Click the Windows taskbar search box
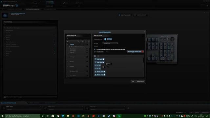Viewport: 210px width, 118px height. (x=23, y=116)
